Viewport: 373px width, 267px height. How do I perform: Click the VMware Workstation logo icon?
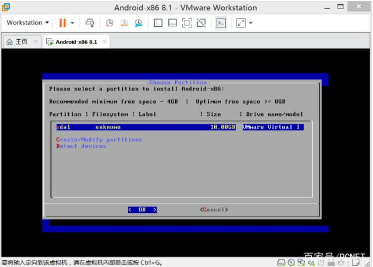coord(6,7)
